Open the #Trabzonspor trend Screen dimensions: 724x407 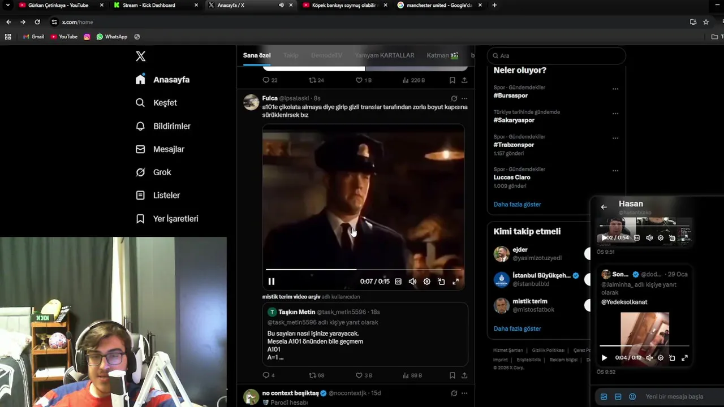coord(514,145)
